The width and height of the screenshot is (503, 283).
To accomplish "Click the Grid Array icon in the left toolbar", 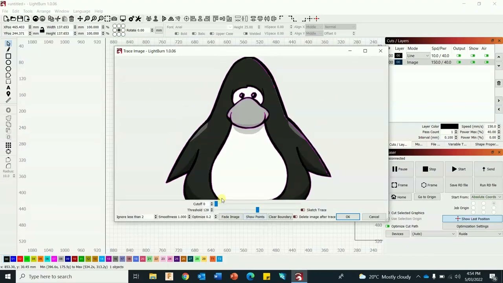I will coord(8,145).
